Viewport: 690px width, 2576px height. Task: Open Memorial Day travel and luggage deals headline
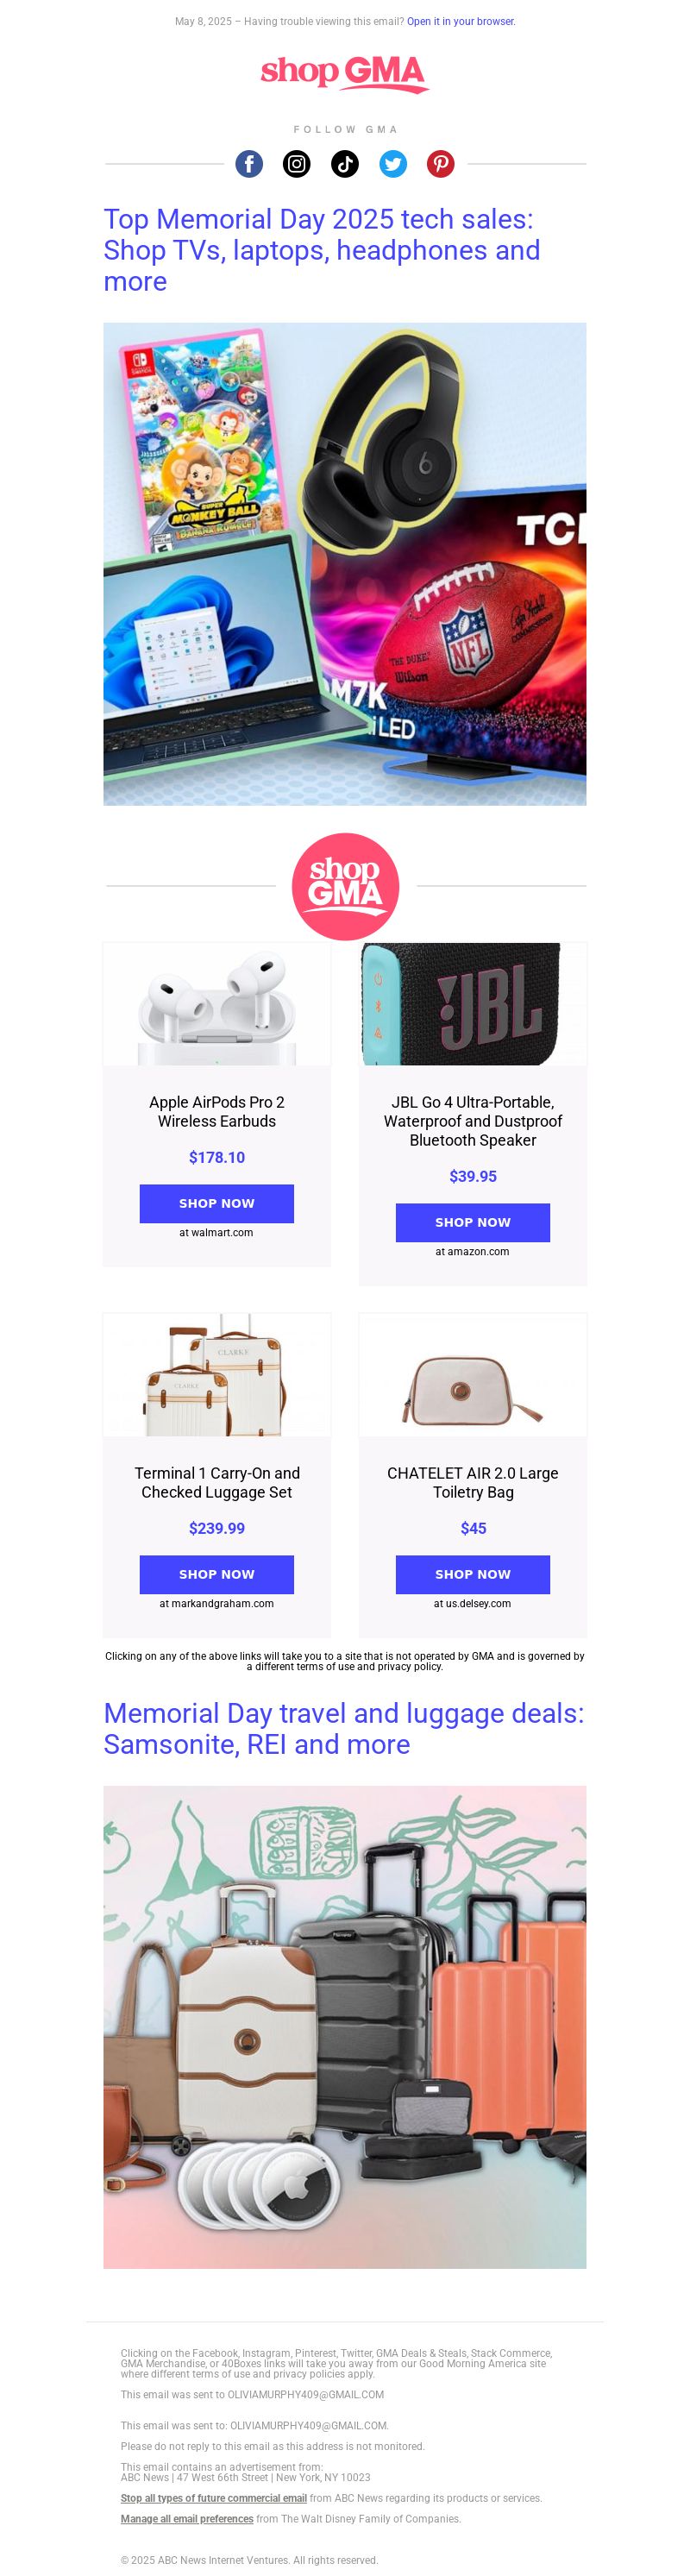pyautogui.click(x=344, y=1728)
